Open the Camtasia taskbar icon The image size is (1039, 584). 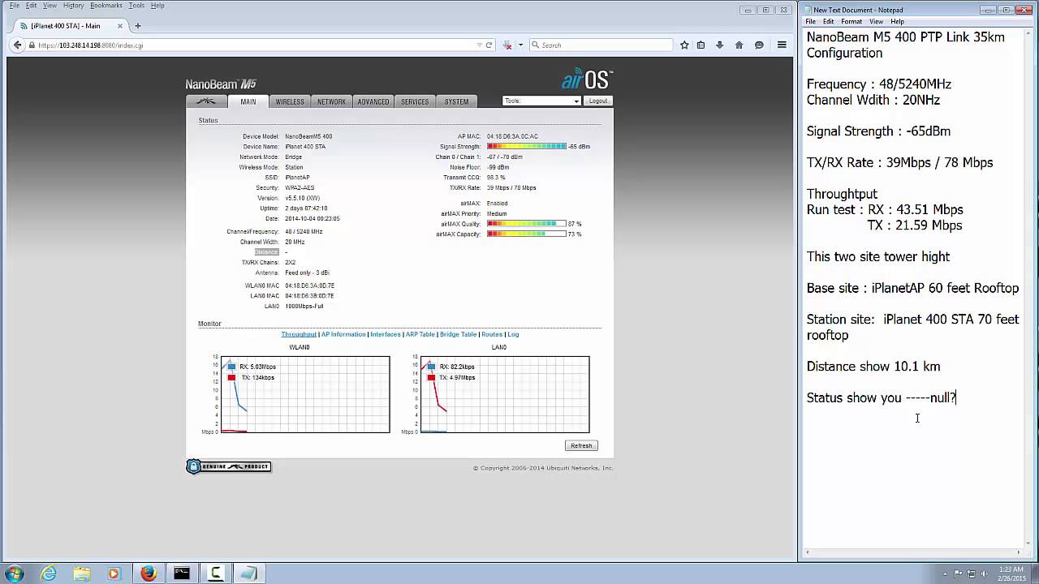216,573
